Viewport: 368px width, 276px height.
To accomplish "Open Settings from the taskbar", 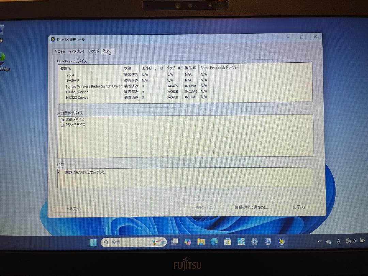I will tap(254, 242).
